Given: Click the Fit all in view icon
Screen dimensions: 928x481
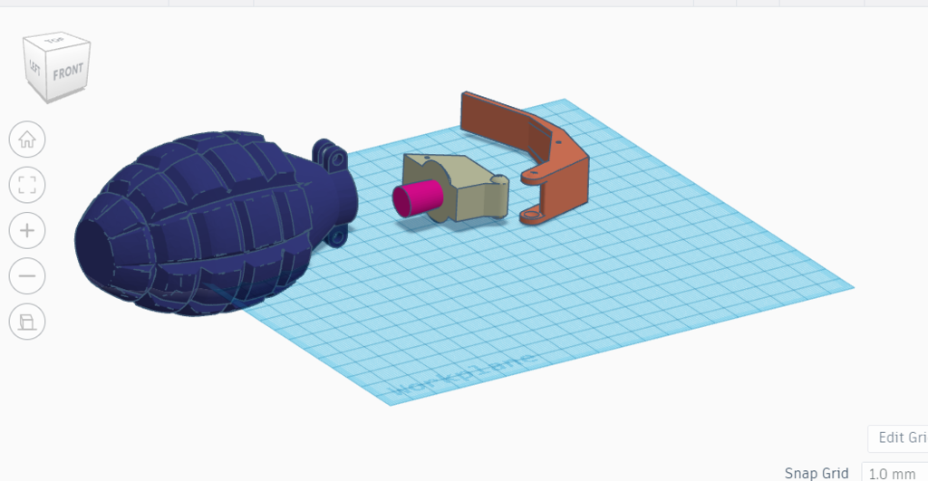Looking at the screenshot, I should [27, 185].
